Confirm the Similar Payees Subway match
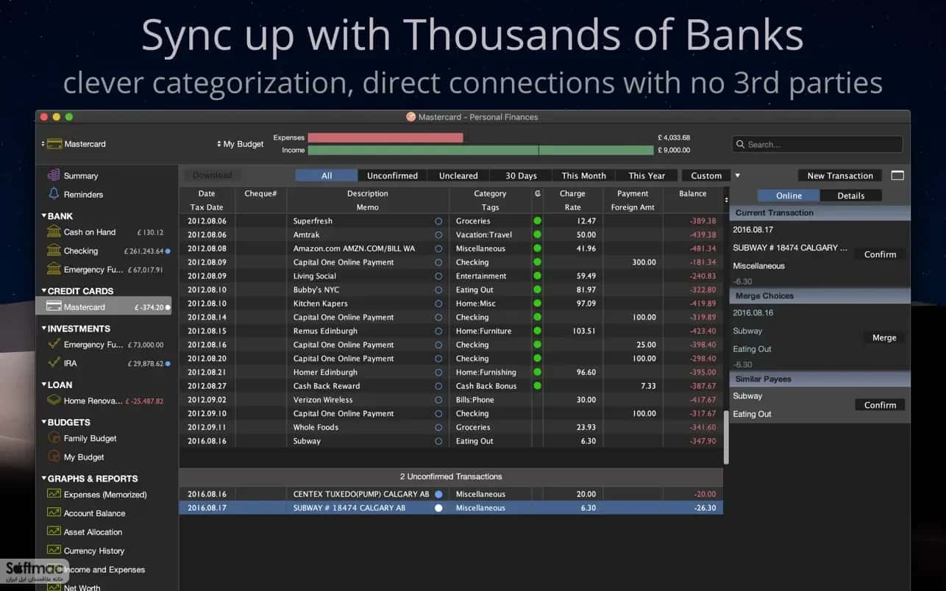The image size is (946, 591). 880,405
